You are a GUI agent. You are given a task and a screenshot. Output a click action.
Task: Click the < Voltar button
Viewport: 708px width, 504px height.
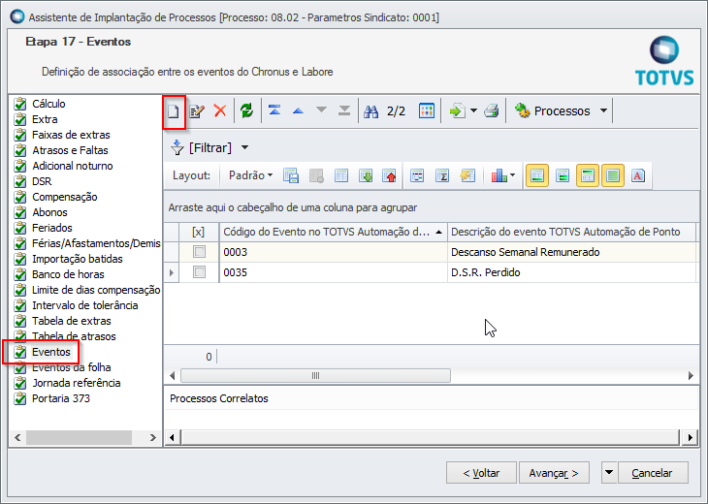point(481,473)
